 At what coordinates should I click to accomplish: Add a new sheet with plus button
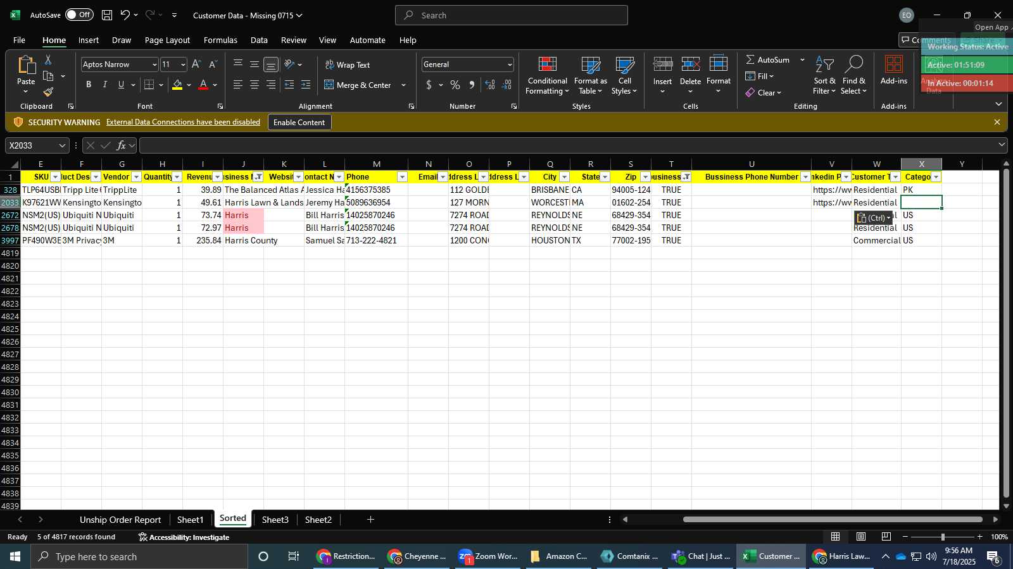click(x=370, y=520)
